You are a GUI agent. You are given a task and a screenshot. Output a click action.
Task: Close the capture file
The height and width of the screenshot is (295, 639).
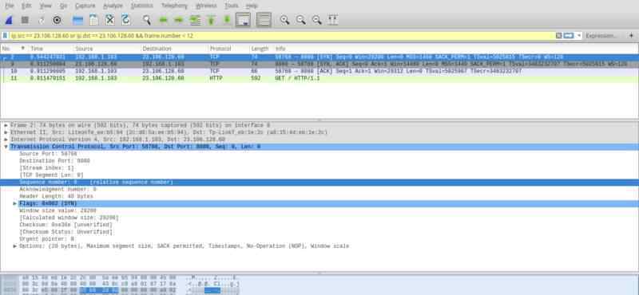click(x=110, y=20)
